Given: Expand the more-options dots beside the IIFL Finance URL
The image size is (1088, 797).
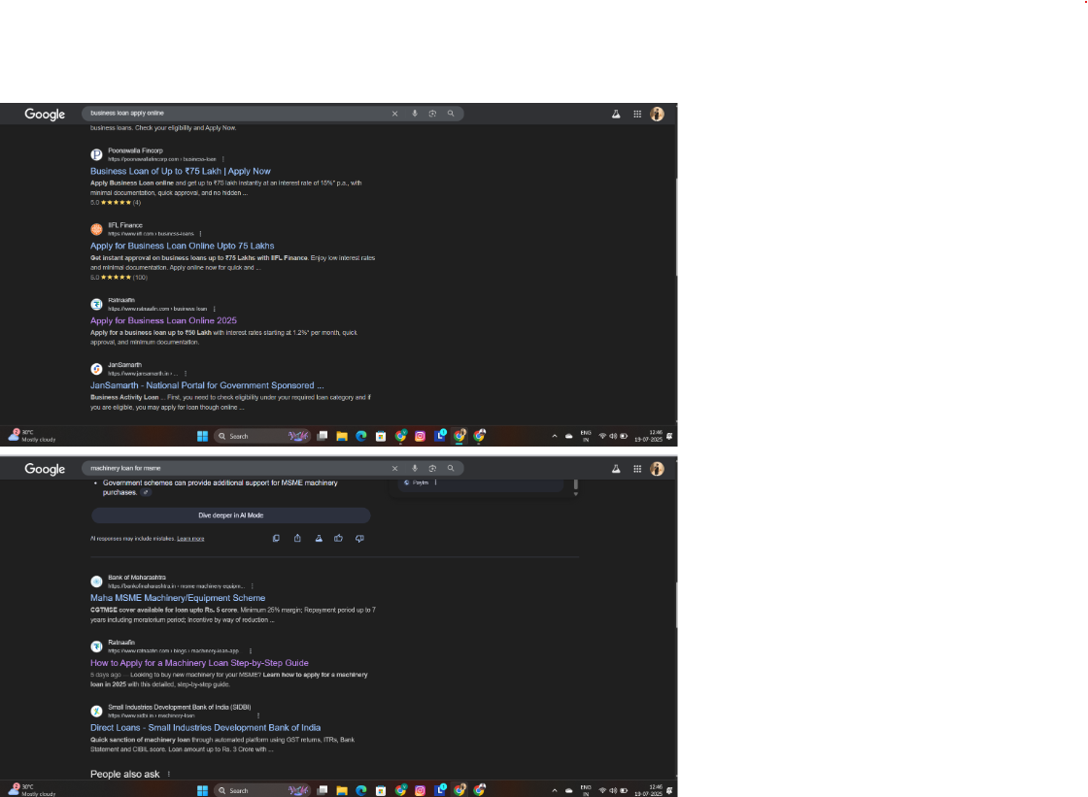Looking at the screenshot, I should coord(200,235).
